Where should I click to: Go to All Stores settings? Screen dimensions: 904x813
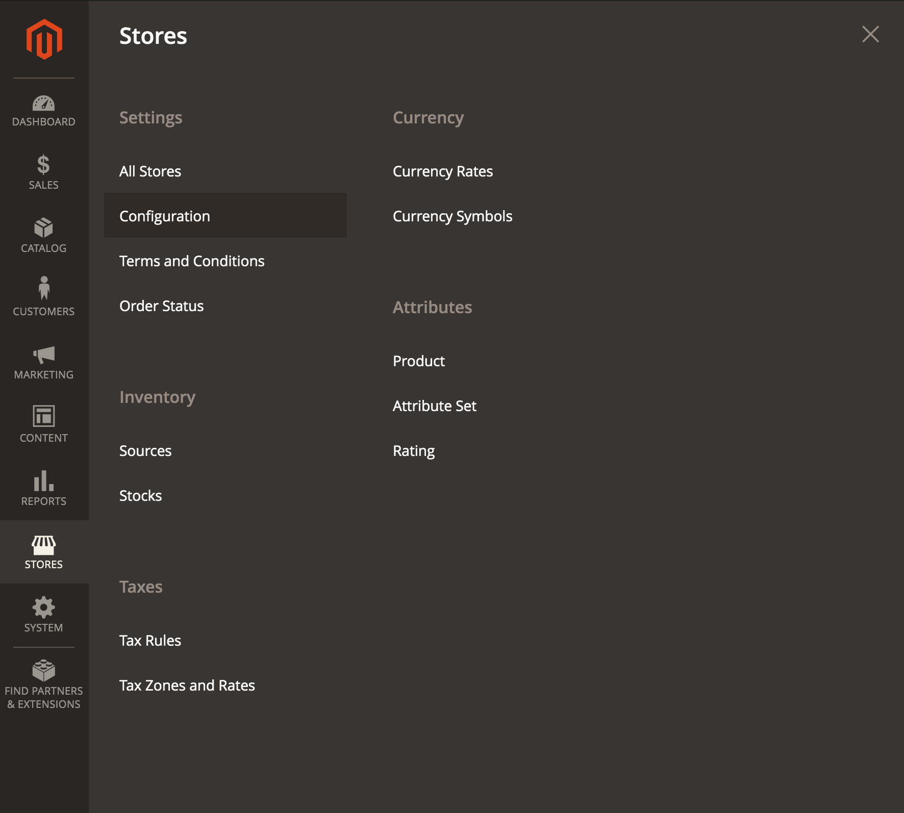click(150, 171)
